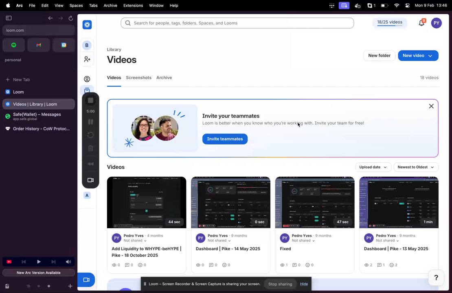Open the Google Calendar pinned tab

pyautogui.click(x=64, y=45)
